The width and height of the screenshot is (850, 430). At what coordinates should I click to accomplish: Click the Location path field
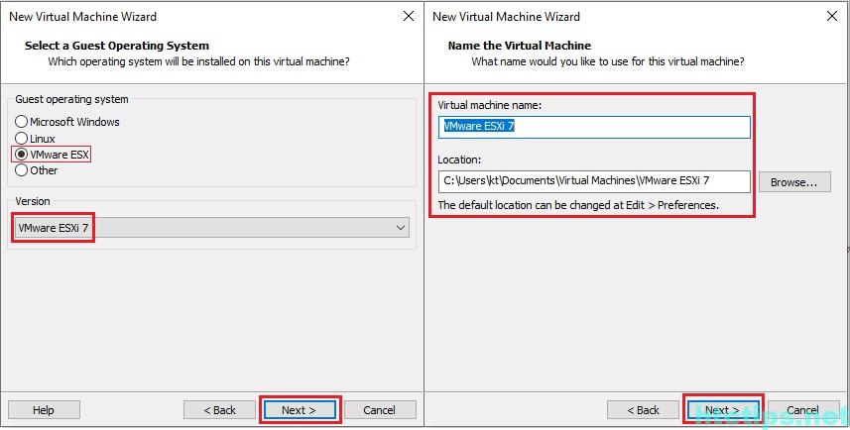click(594, 181)
